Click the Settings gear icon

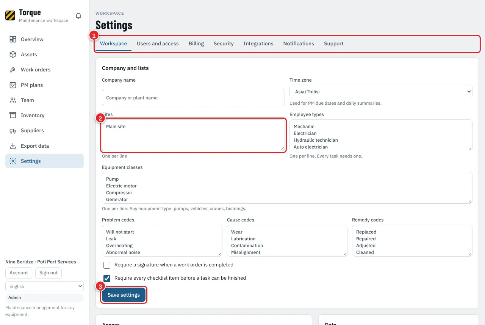(13, 161)
